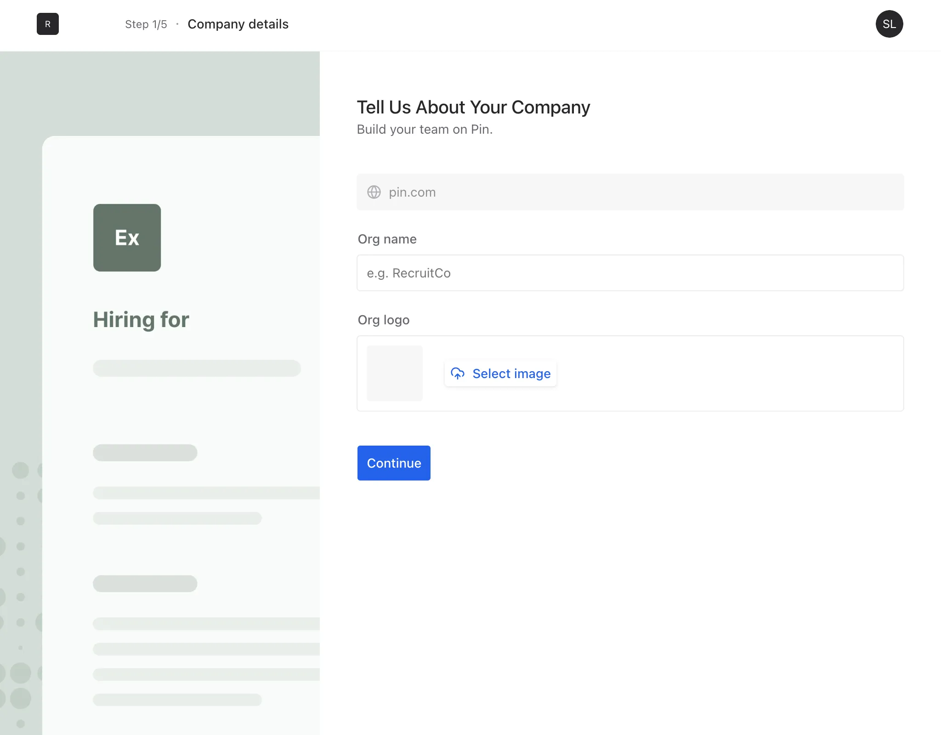Click the Build your team on Pin text
The width and height of the screenshot is (941, 735).
coord(425,130)
